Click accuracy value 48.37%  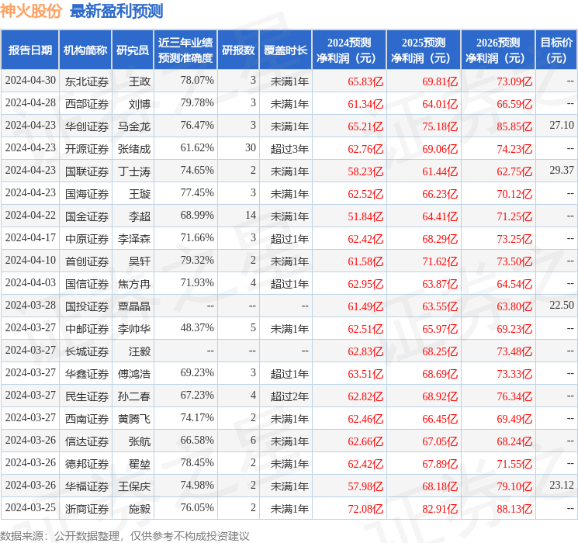(197, 327)
